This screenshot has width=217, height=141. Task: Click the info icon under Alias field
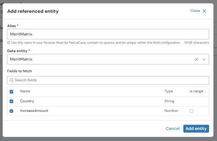[x=9, y=42]
